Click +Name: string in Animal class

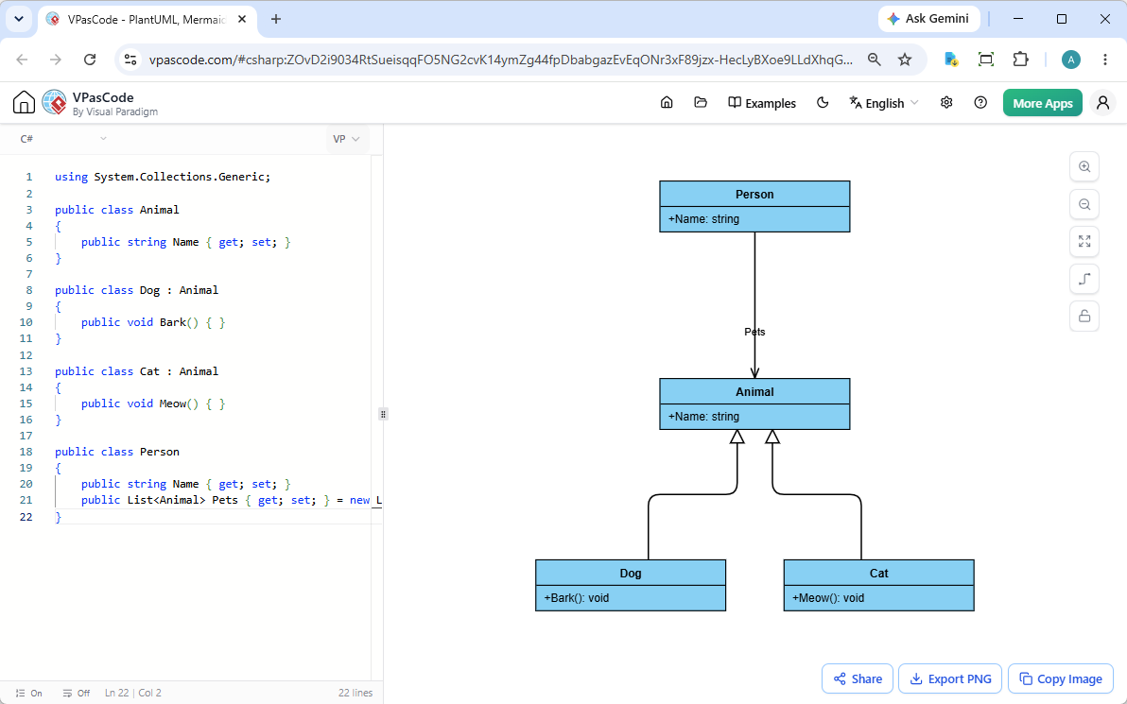click(703, 417)
